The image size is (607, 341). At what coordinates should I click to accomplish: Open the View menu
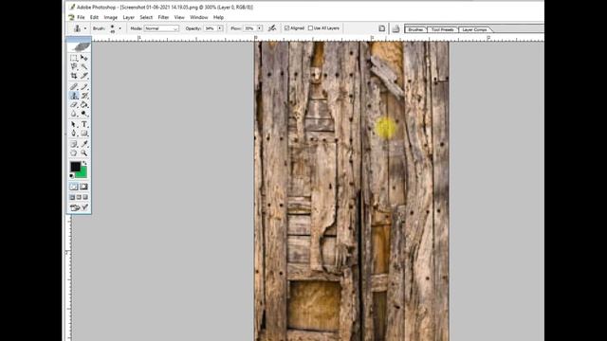tap(179, 17)
